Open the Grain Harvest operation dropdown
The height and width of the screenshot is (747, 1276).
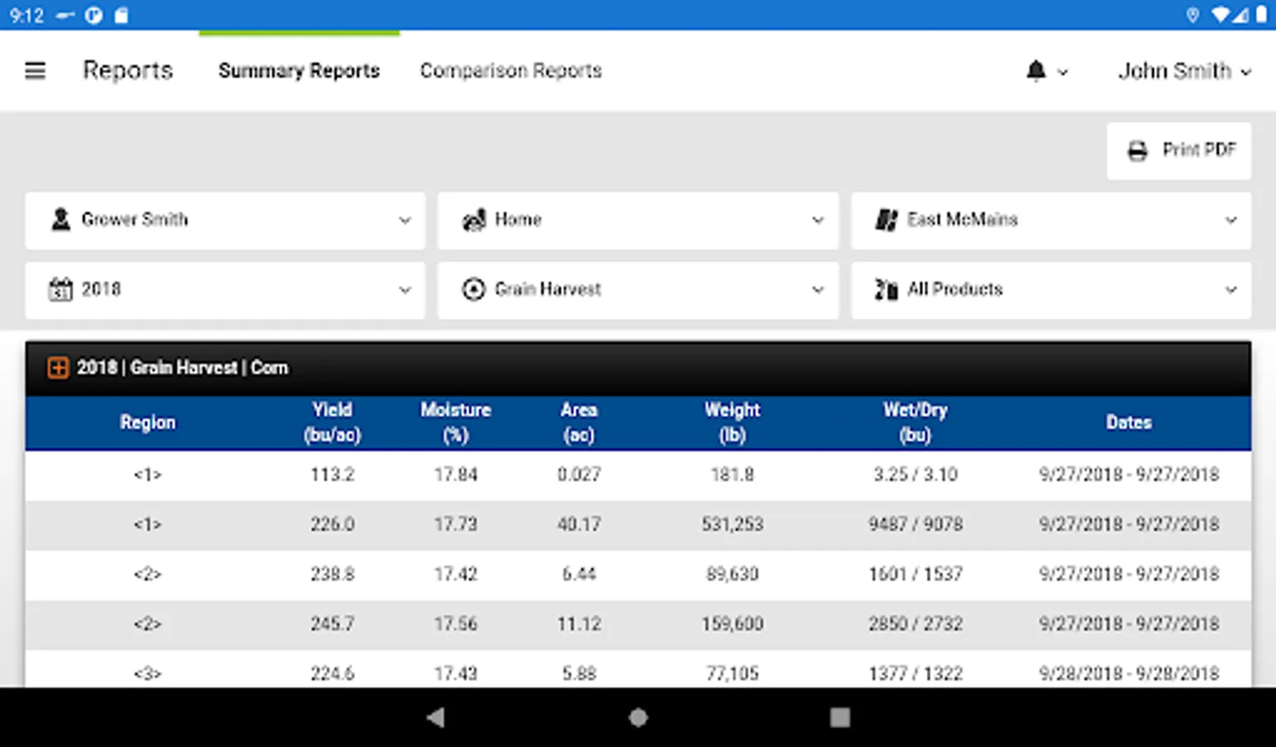pos(638,290)
